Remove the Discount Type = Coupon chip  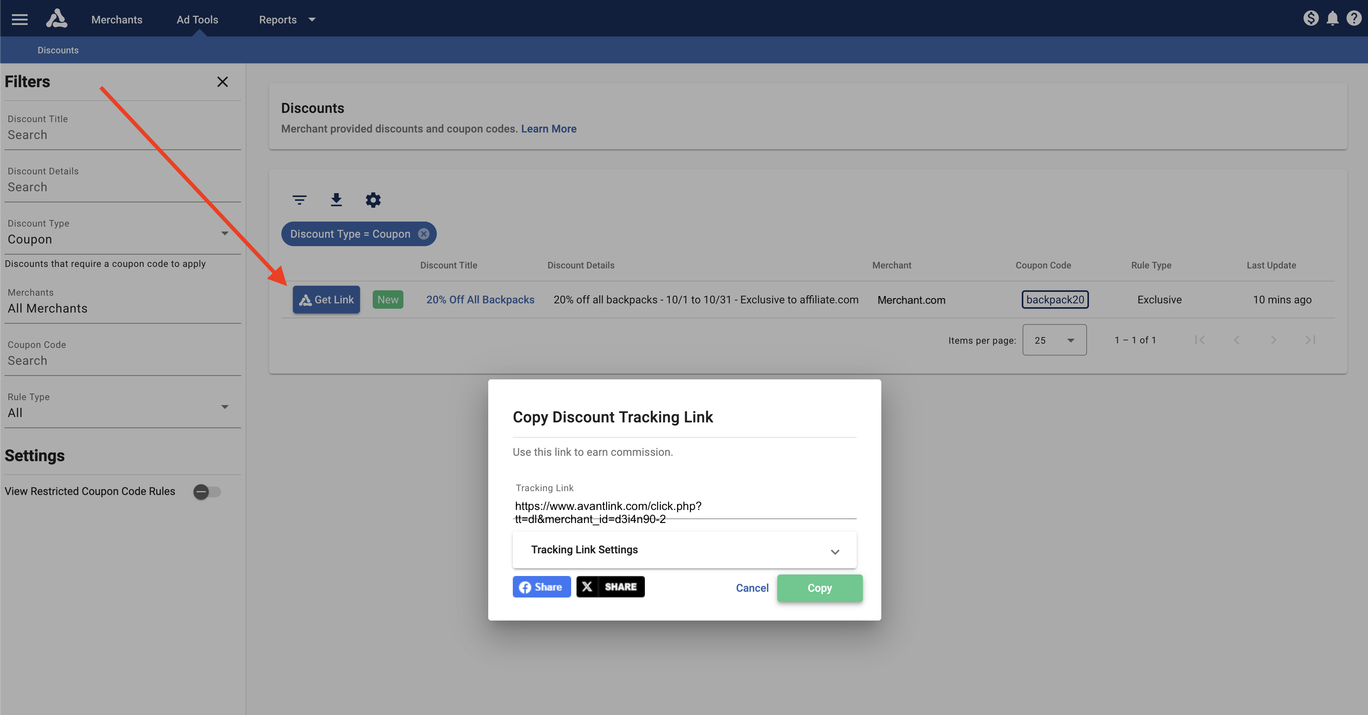point(423,234)
